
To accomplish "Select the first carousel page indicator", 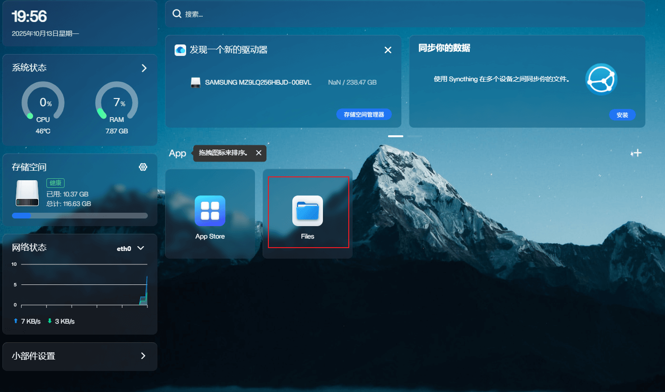I will 395,136.
